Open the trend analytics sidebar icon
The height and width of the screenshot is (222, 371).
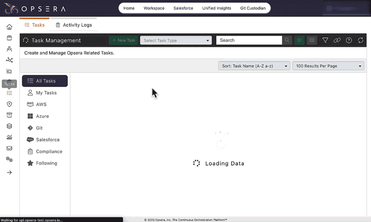pyautogui.click(x=9, y=137)
